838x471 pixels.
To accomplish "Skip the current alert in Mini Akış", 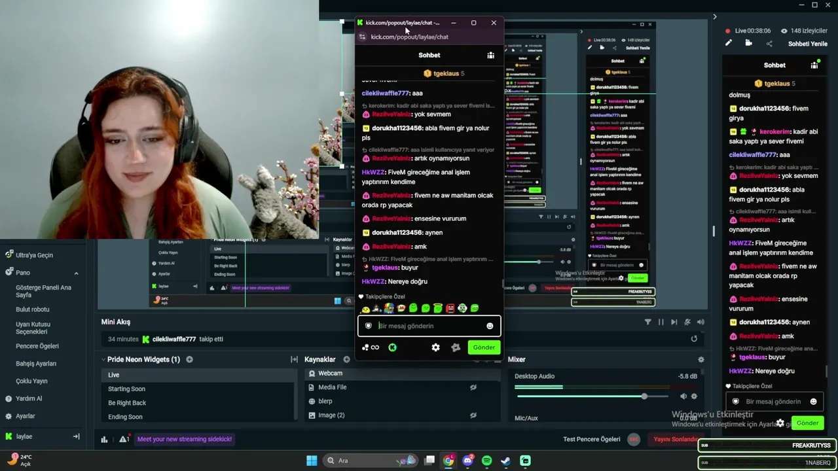I will [674, 322].
